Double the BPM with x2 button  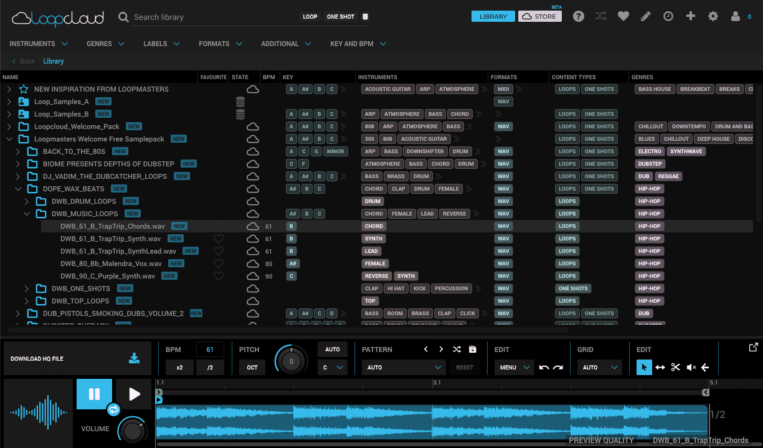click(x=179, y=367)
